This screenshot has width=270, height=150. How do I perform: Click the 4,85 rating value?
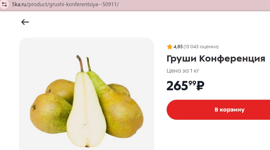click(x=178, y=47)
